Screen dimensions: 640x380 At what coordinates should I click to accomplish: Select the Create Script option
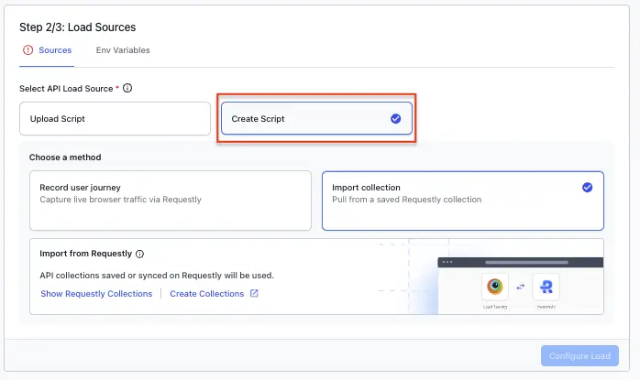pos(316,119)
